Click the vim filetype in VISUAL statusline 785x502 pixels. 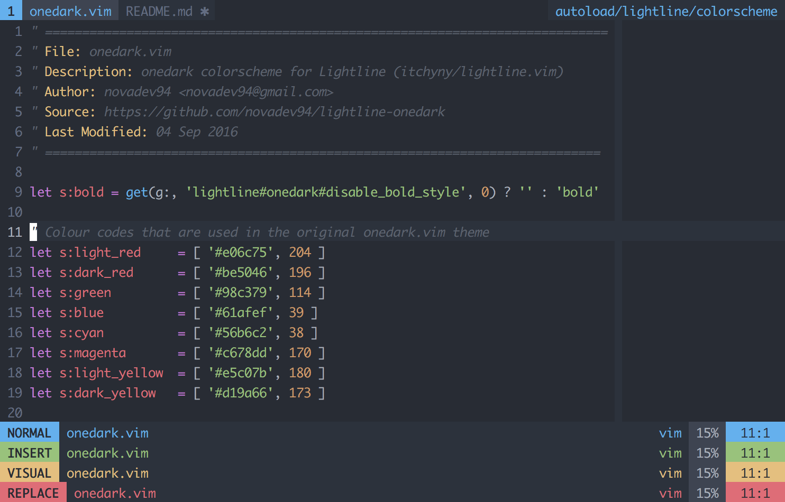[670, 473]
